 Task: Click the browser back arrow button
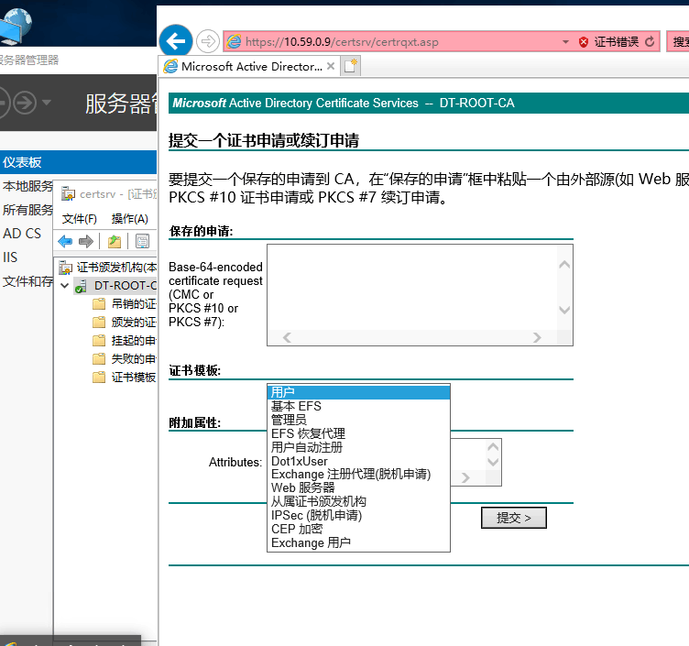176,42
